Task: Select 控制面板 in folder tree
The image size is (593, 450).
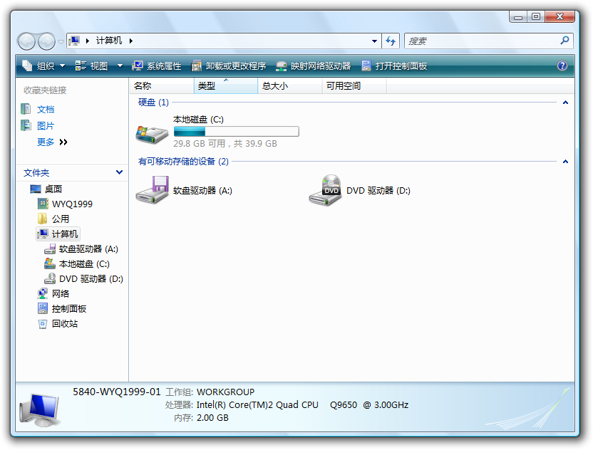Action: tap(69, 309)
